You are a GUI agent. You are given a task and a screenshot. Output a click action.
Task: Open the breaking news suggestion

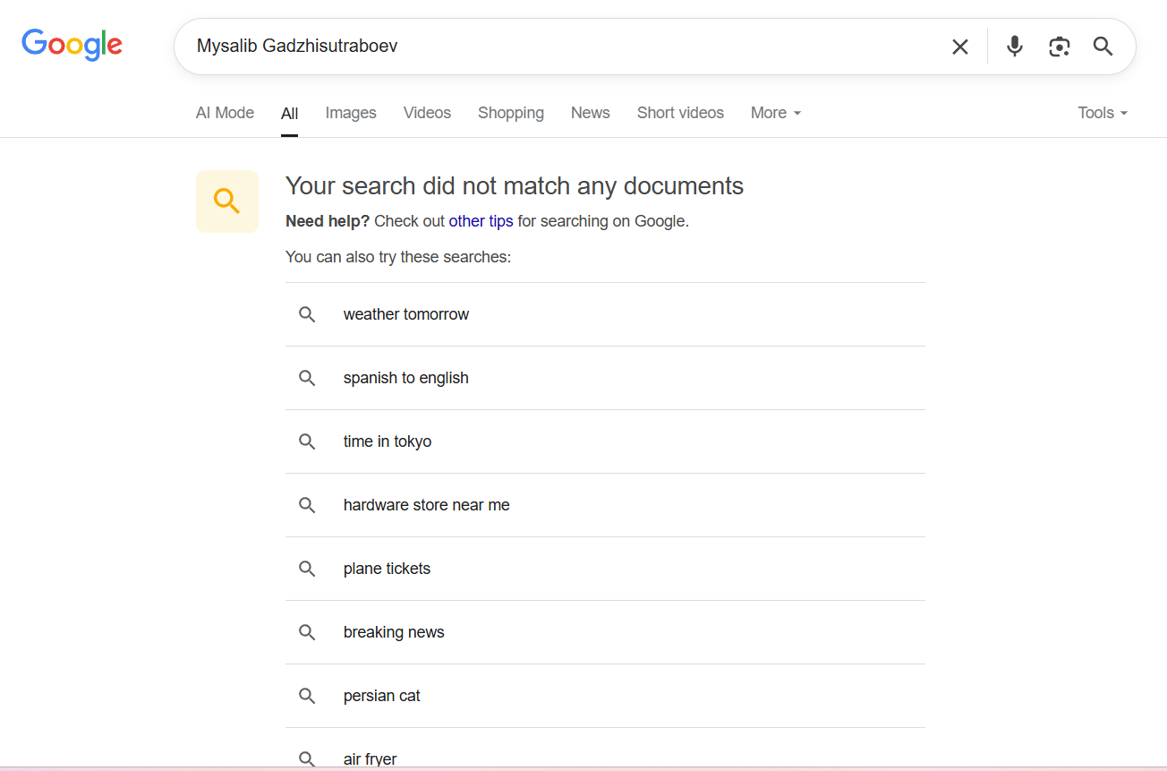pos(605,632)
